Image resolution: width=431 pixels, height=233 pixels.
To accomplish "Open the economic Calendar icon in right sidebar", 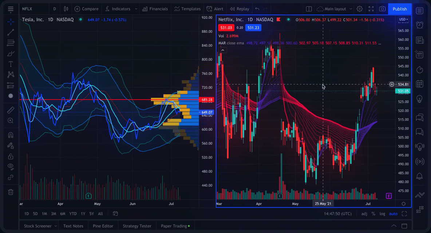I will pyautogui.click(x=419, y=84).
